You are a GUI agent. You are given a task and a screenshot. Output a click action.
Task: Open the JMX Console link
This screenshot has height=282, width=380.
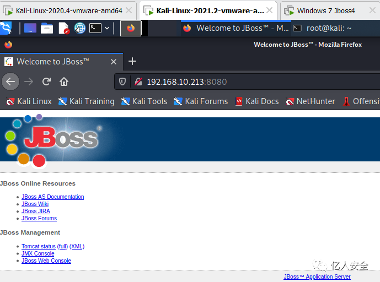coord(38,253)
